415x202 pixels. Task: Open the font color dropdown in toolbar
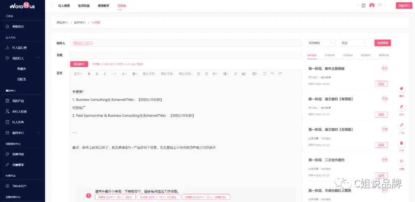[124, 74]
